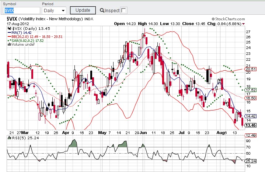Screen dimensions: 265x172
Task: Click the Open 14.23 header value
Action: coord(125,24)
